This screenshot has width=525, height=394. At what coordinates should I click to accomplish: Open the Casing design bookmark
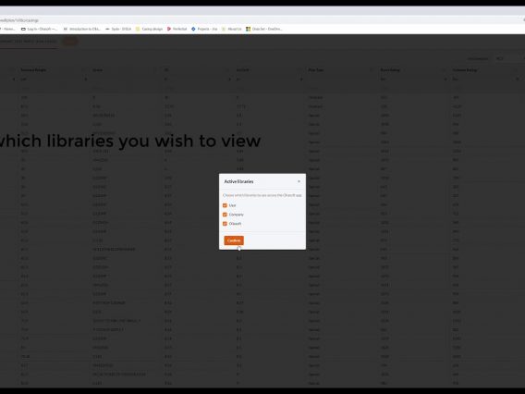point(150,30)
